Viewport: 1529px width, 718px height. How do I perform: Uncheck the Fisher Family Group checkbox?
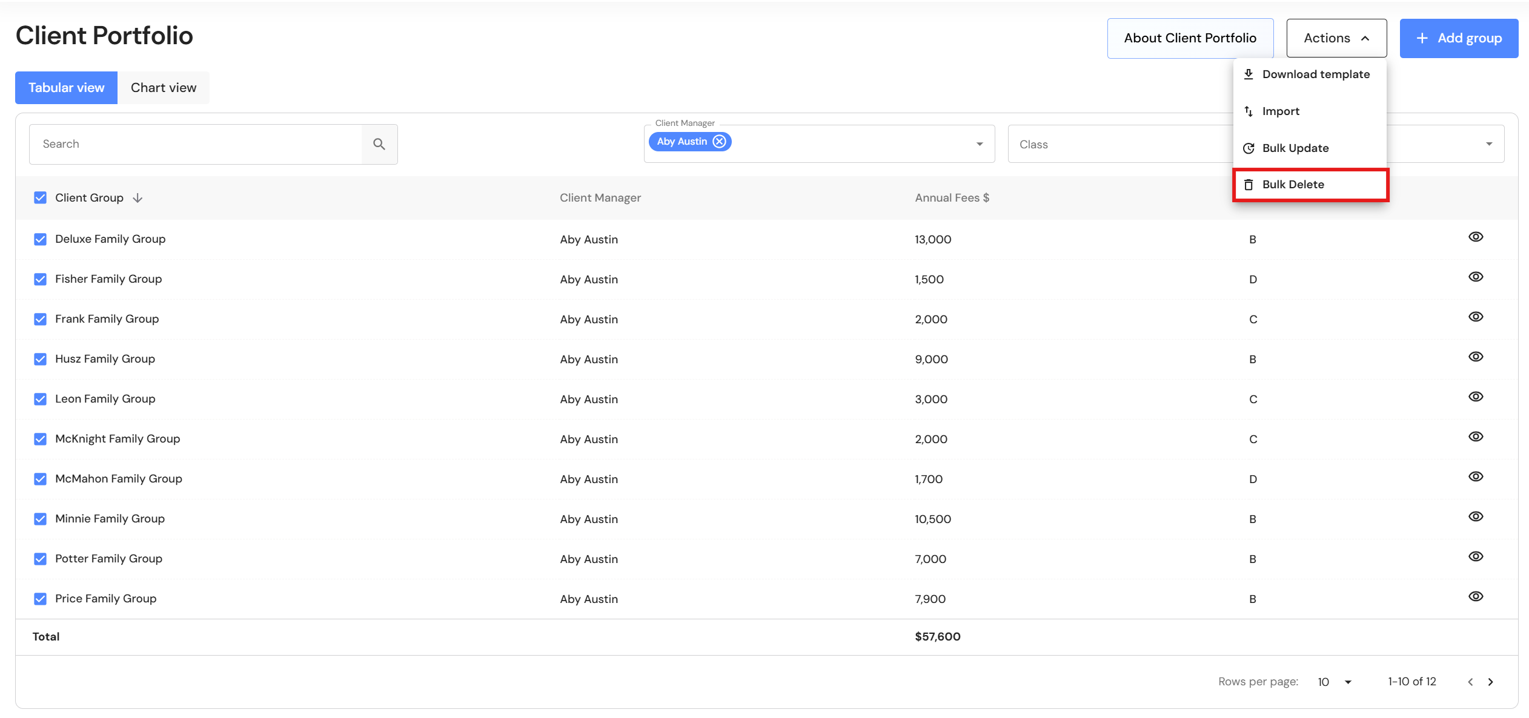coord(40,279)
